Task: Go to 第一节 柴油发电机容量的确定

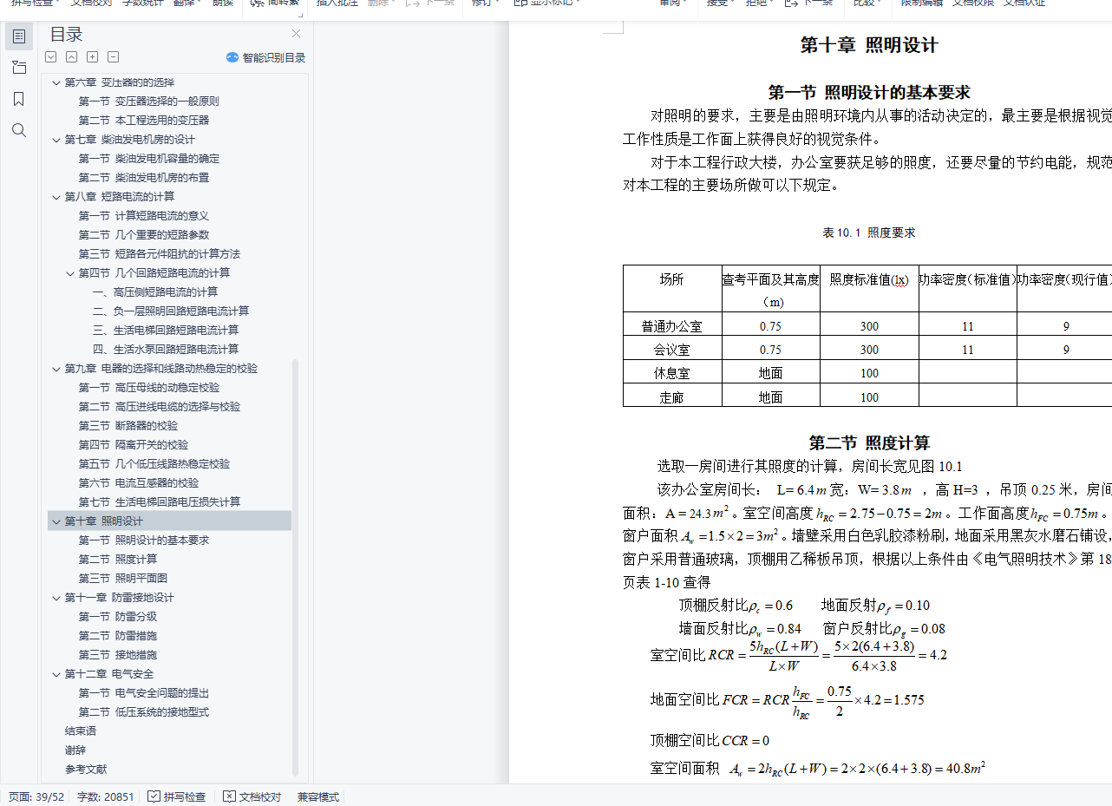Action: tap(149, 159)
